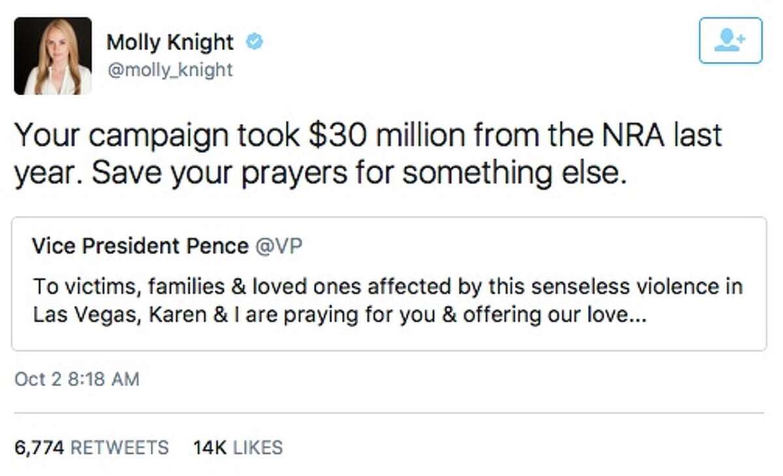Click the Oct 2 8:18 AM timestamp
783x476 pixels.
[77, 379]
